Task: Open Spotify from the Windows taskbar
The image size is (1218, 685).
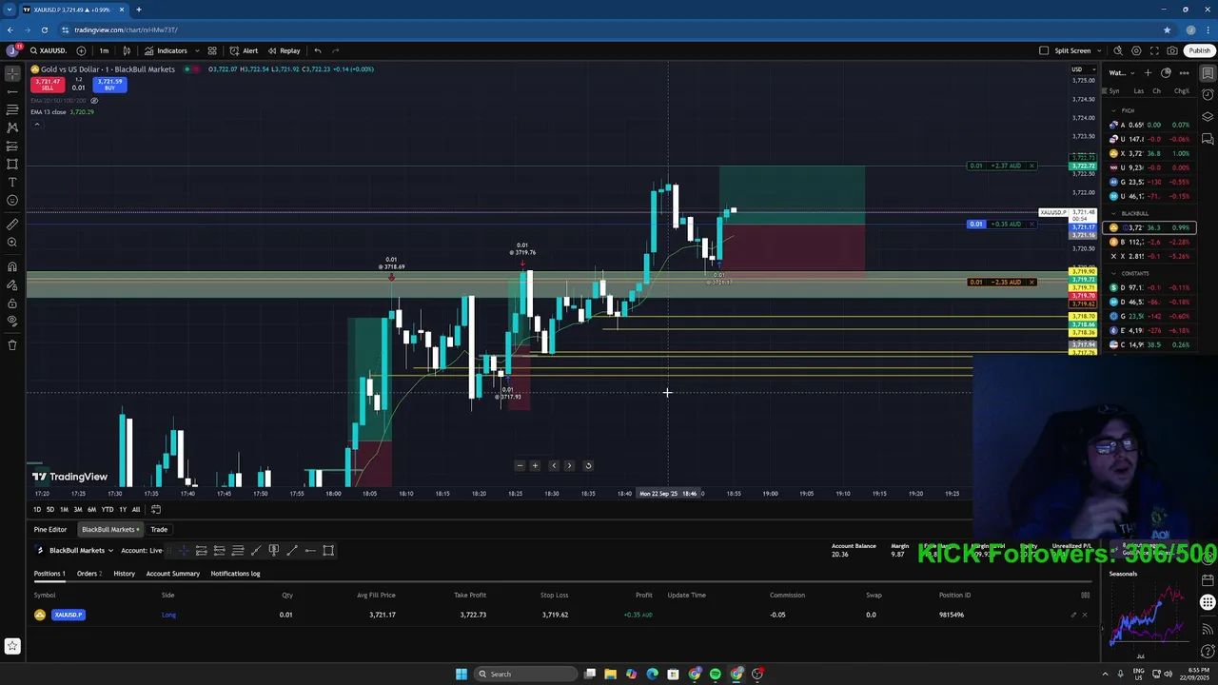Action: [716, 674]
